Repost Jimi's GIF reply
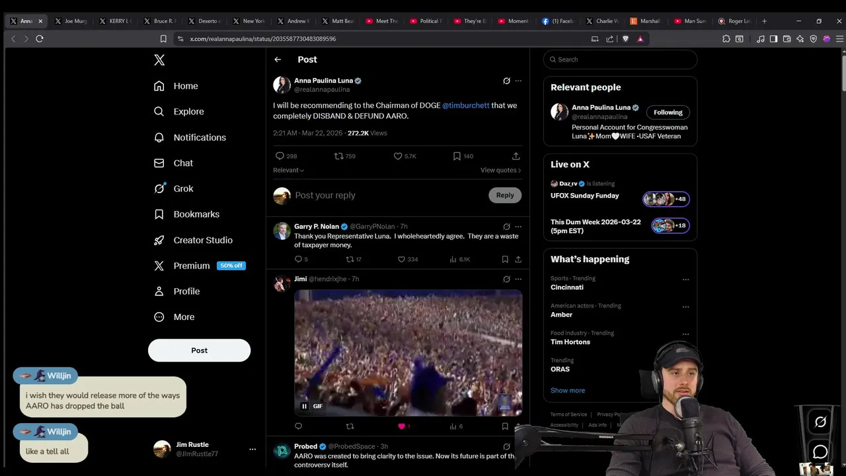846x476 pixels. click(x=350, y=426)
